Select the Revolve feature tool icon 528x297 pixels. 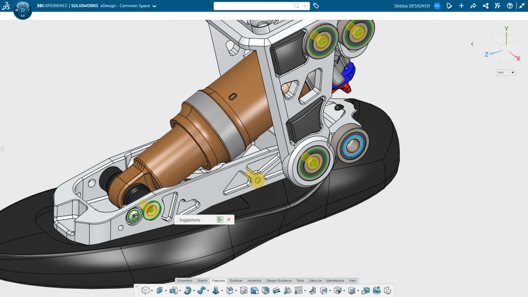[188, 290]
